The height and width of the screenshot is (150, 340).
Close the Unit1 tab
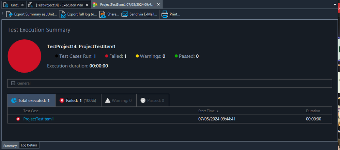(22, 5)
